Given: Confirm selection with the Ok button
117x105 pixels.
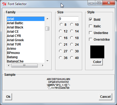Looking at the screenshot, I should 8,97.
